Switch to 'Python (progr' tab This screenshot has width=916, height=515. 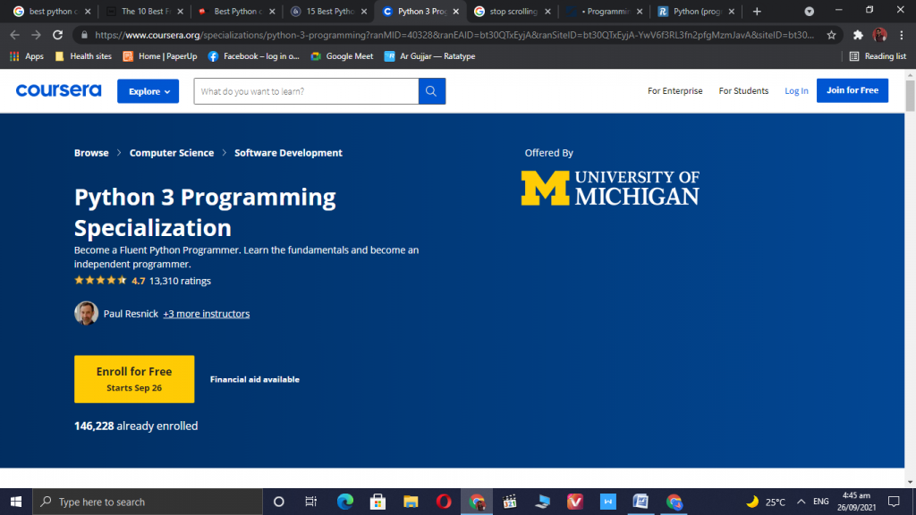pos(695,11)
